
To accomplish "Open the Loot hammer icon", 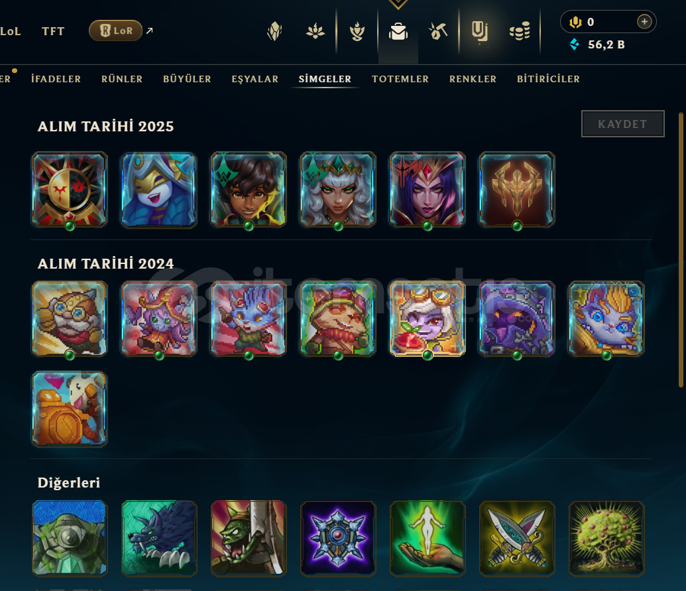I will point(437,32).
